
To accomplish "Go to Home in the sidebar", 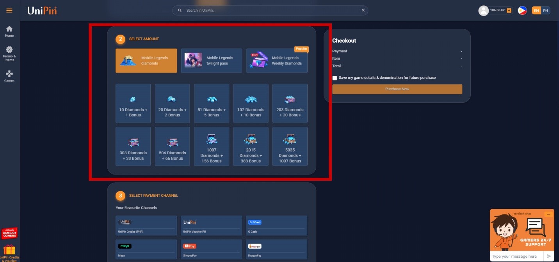I will [x=9, y=31].
